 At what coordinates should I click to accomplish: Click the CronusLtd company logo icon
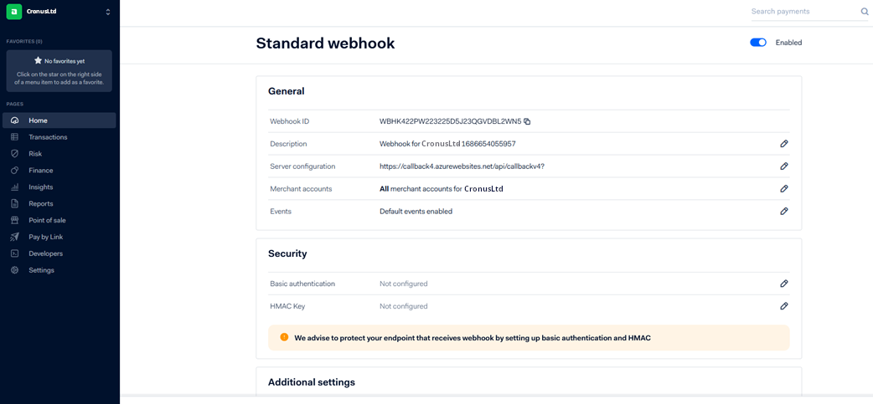pyautogui.click(x=14, y=12)
